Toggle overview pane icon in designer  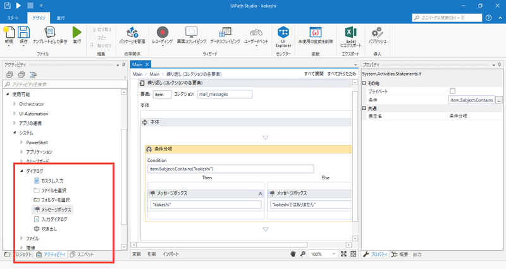pos(354,254)
